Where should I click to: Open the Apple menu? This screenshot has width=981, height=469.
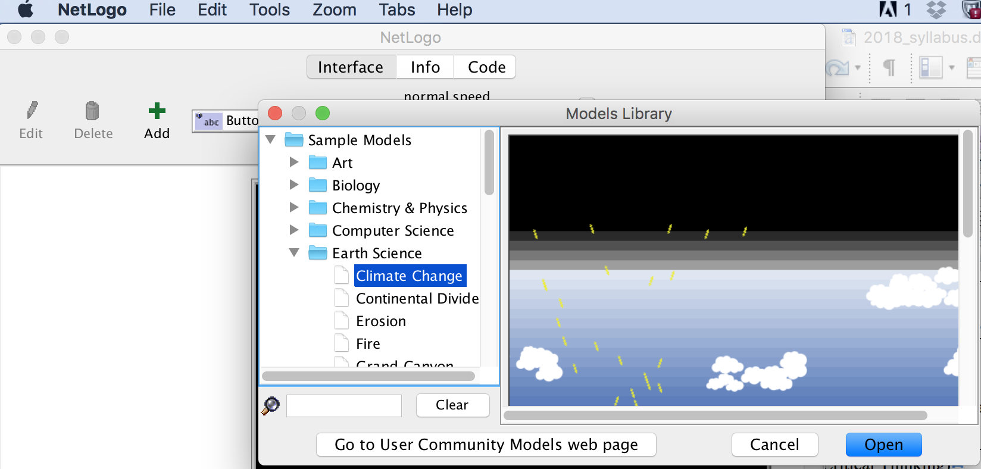click(26, 10)
